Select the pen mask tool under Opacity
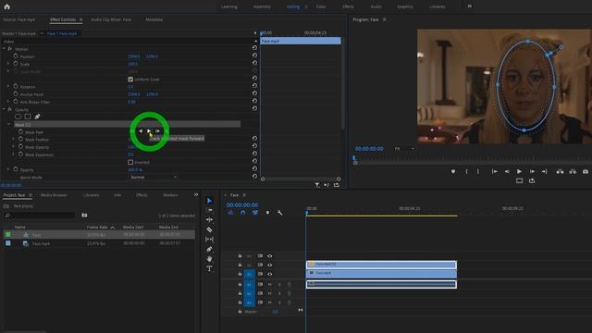Viewport: 592px width, 333px height. click(x=37, y=117)
